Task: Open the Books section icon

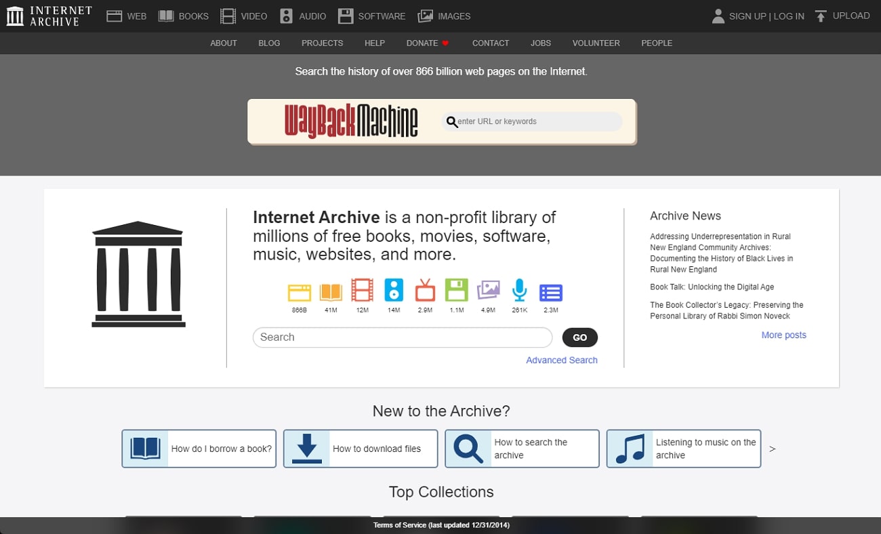Action: point(166,16)
